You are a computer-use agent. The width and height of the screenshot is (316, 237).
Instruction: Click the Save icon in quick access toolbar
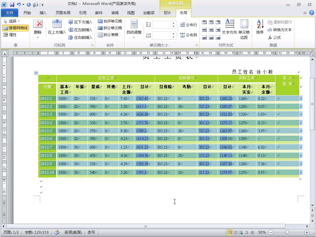(x=12, y=5)
